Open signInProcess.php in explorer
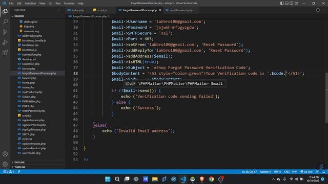 (x=33, y=120)
